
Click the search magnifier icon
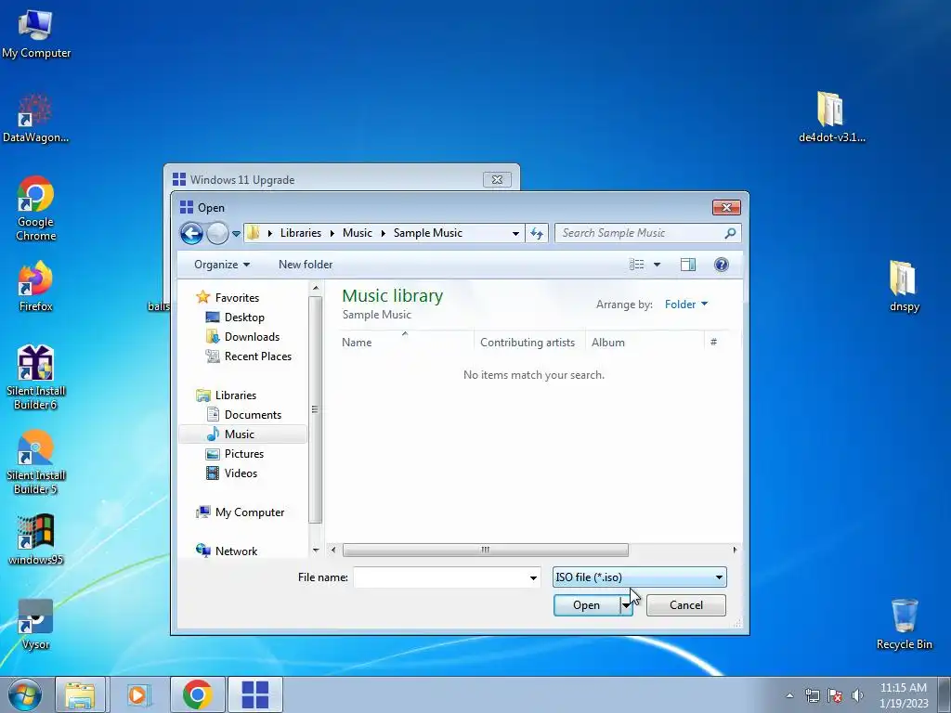pyautogui.click(x=730, y=233)
